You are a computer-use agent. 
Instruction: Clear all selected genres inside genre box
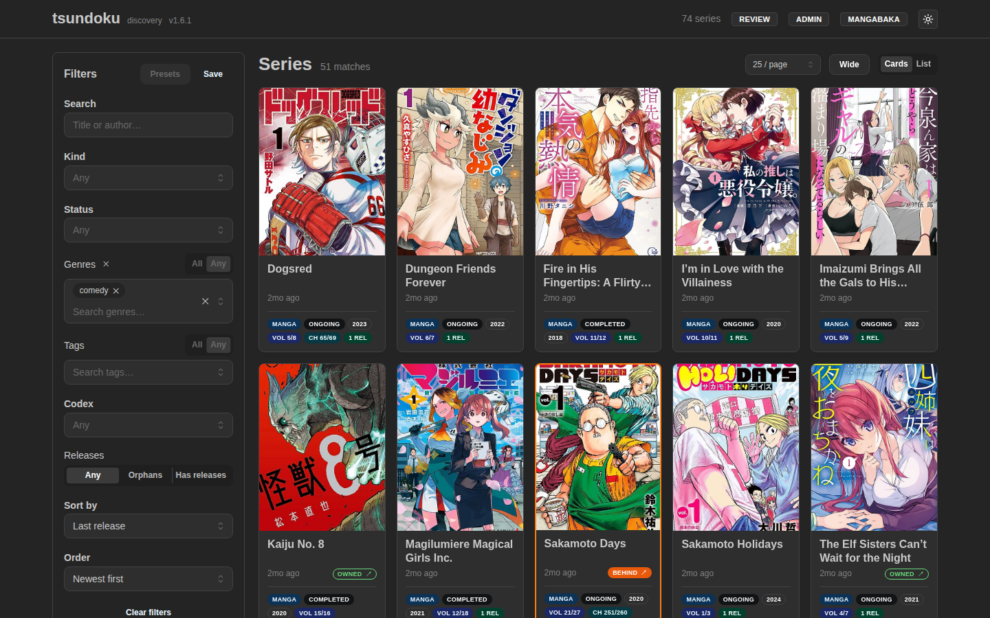205,301
